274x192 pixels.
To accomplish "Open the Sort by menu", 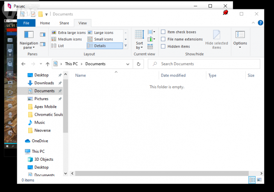I will pos(139,40).
